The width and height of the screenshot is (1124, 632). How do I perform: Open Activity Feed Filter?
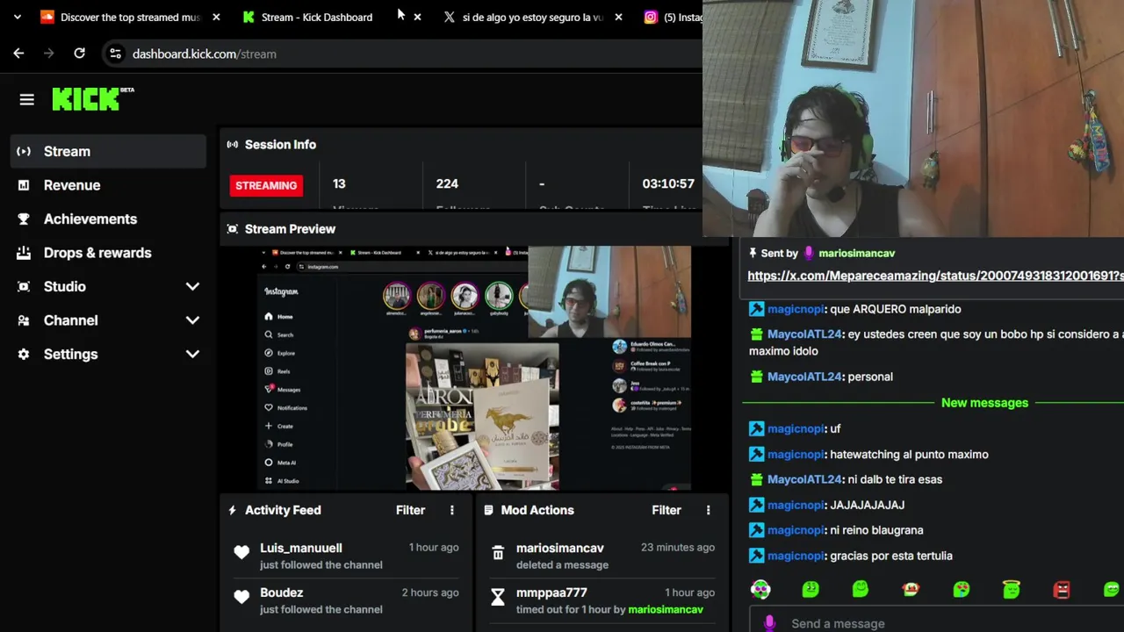pyautogui.click(x=410, y=510)
